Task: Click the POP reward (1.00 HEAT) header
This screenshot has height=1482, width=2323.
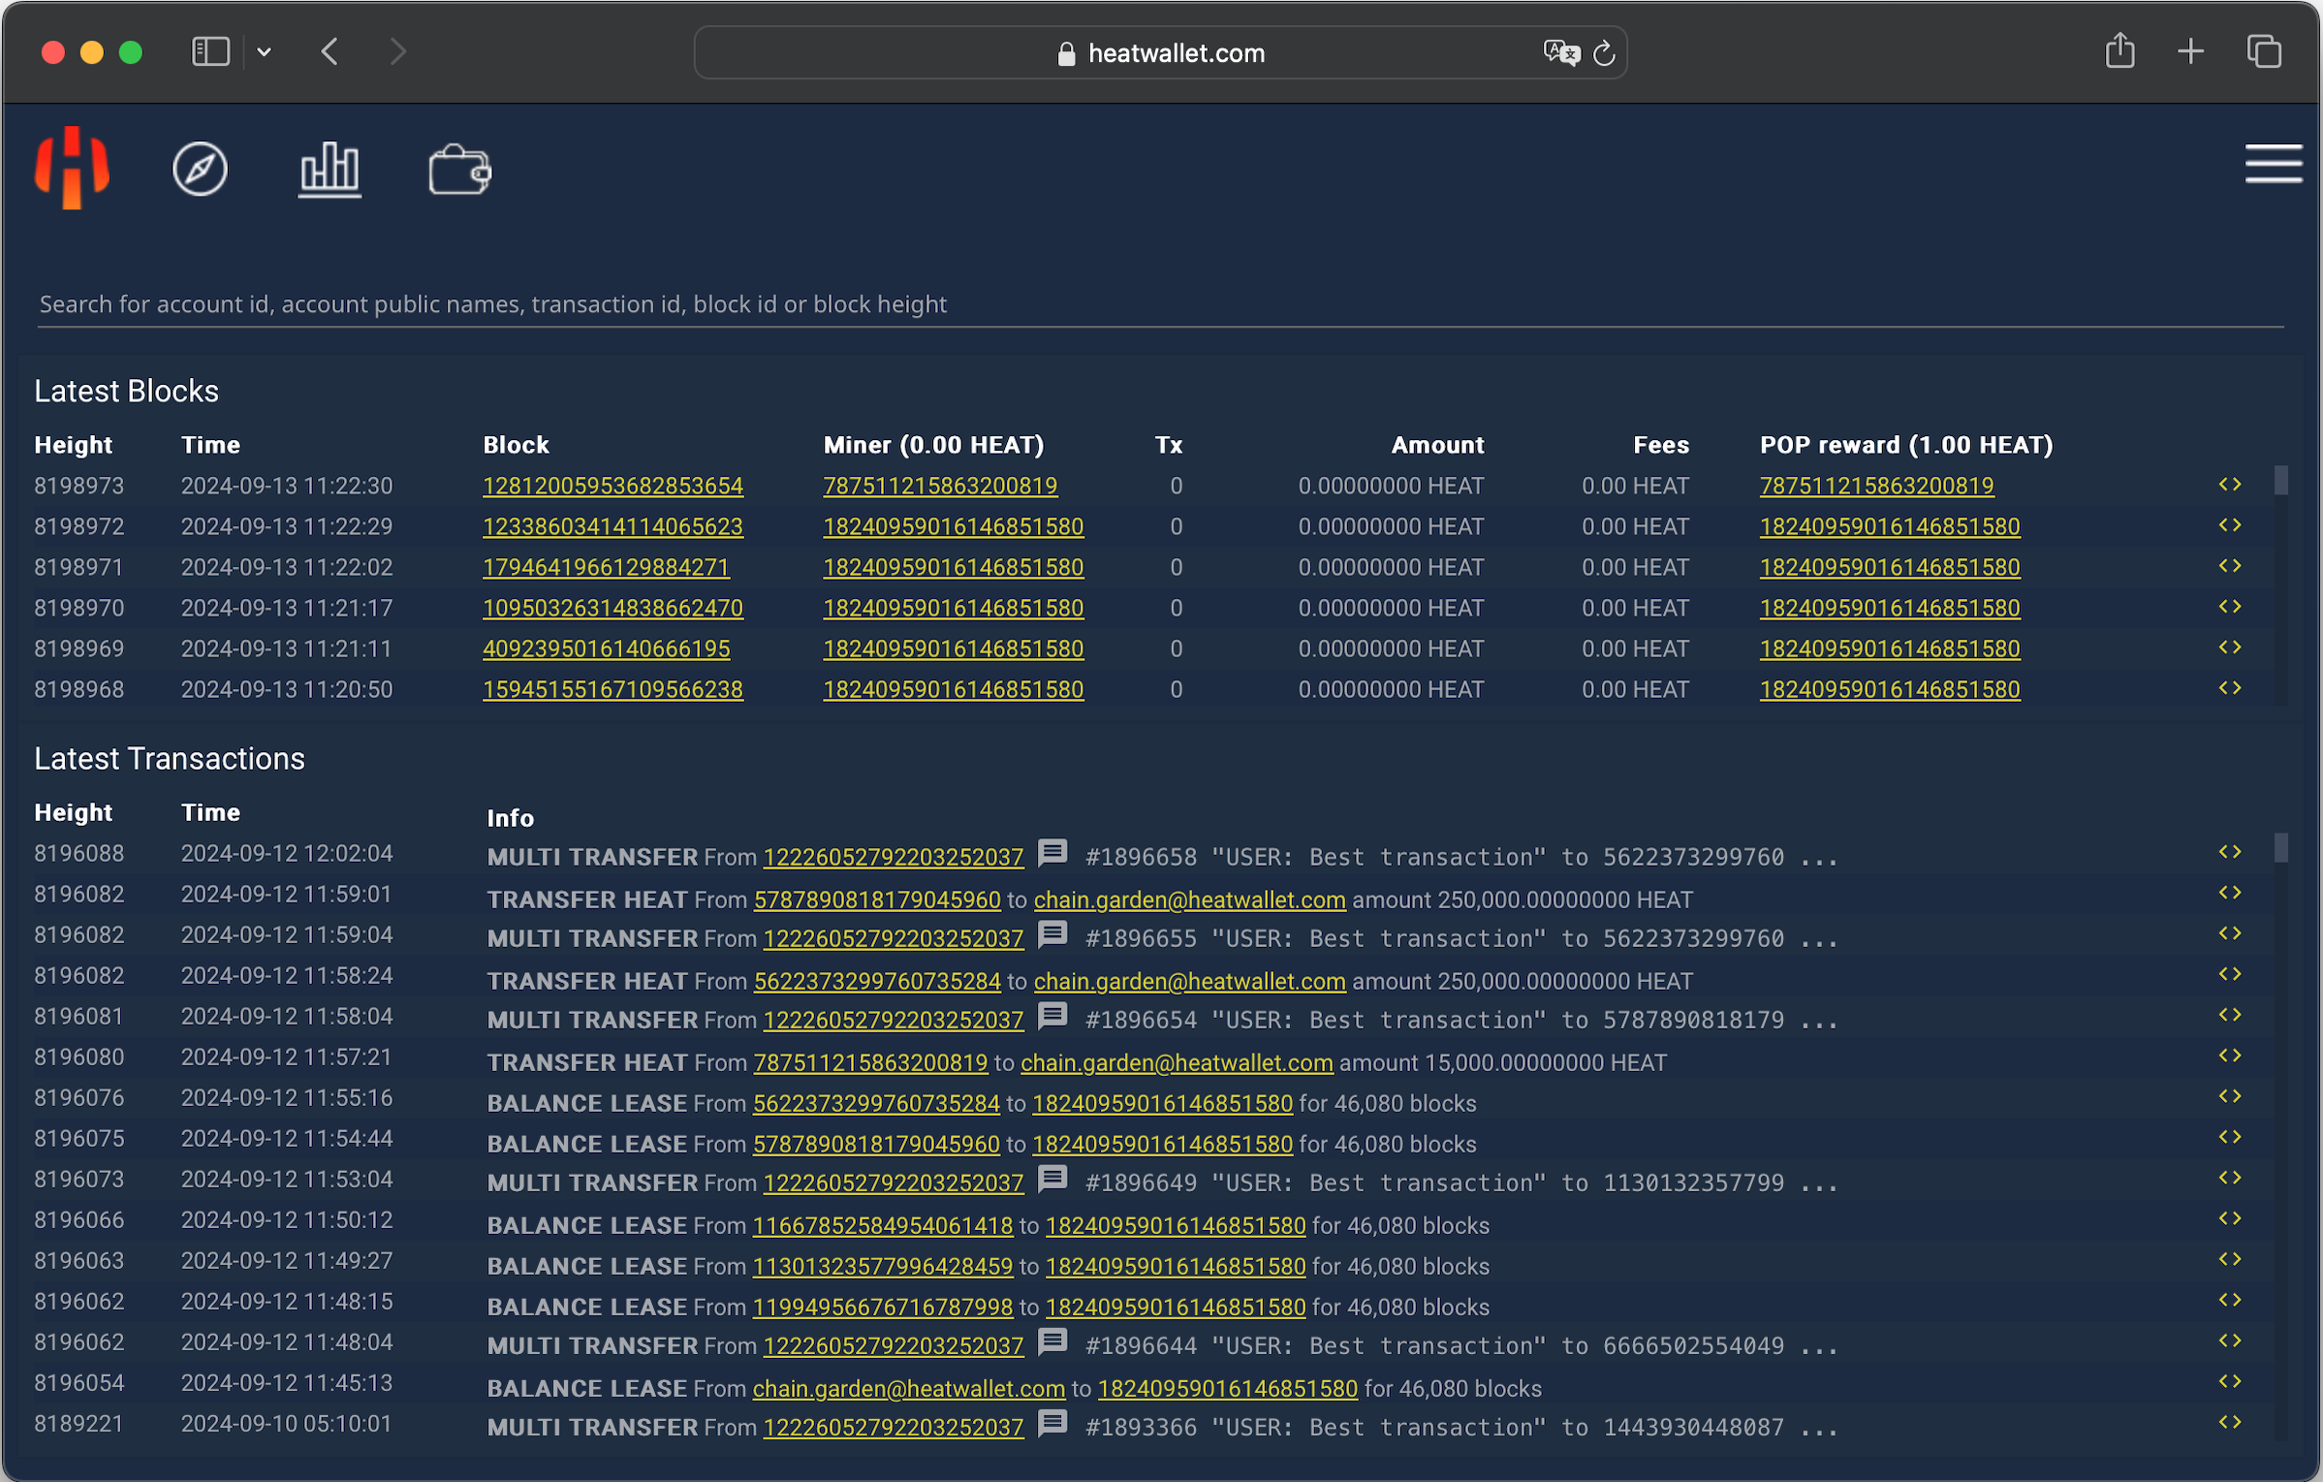Action: (1906, 445)
